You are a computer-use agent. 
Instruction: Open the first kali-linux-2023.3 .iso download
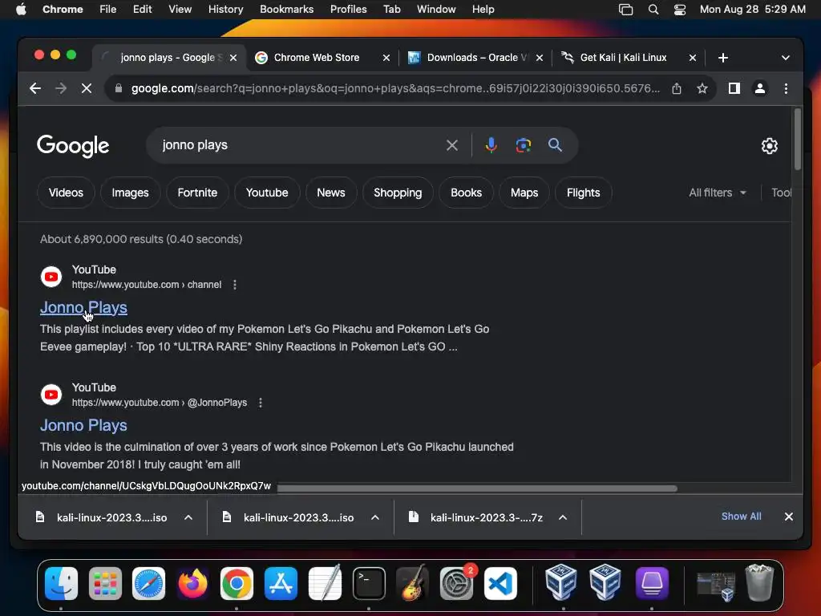(x=111, y=517)
